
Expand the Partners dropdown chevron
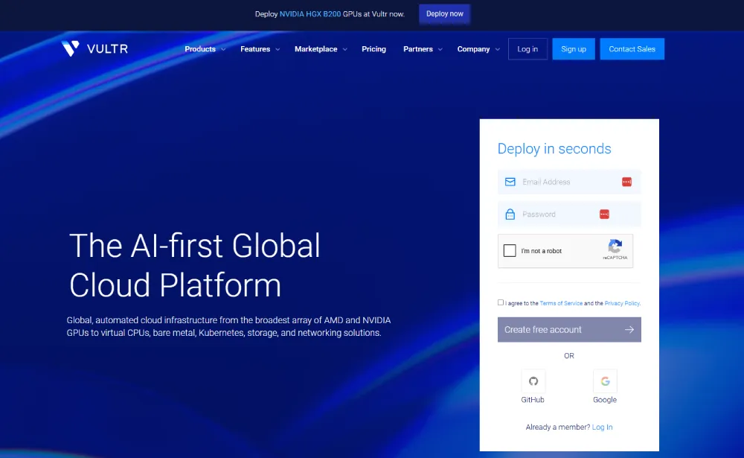pos(440,49)
